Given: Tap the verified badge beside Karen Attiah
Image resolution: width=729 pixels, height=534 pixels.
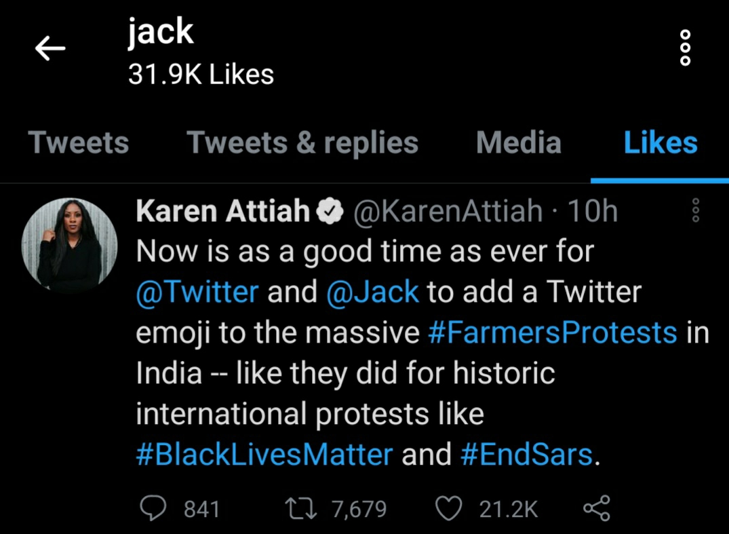Looking at the screenshot, I should pos(331,213).
